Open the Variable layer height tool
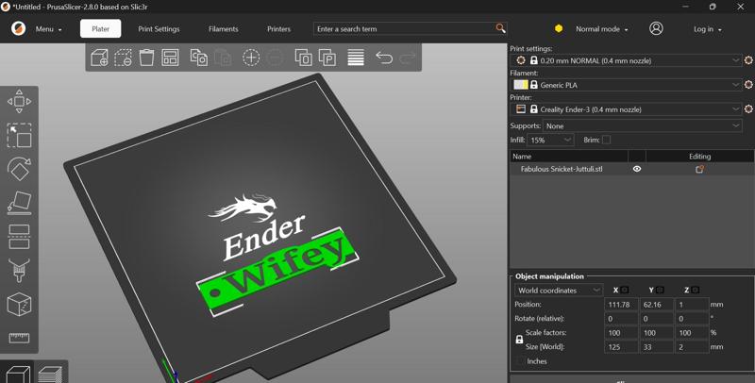Image resolution: width=755 pixels, height=383 pixels. pos(356,58)
